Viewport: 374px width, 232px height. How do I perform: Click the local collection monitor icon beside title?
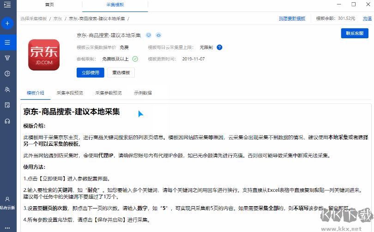(149, 35)
